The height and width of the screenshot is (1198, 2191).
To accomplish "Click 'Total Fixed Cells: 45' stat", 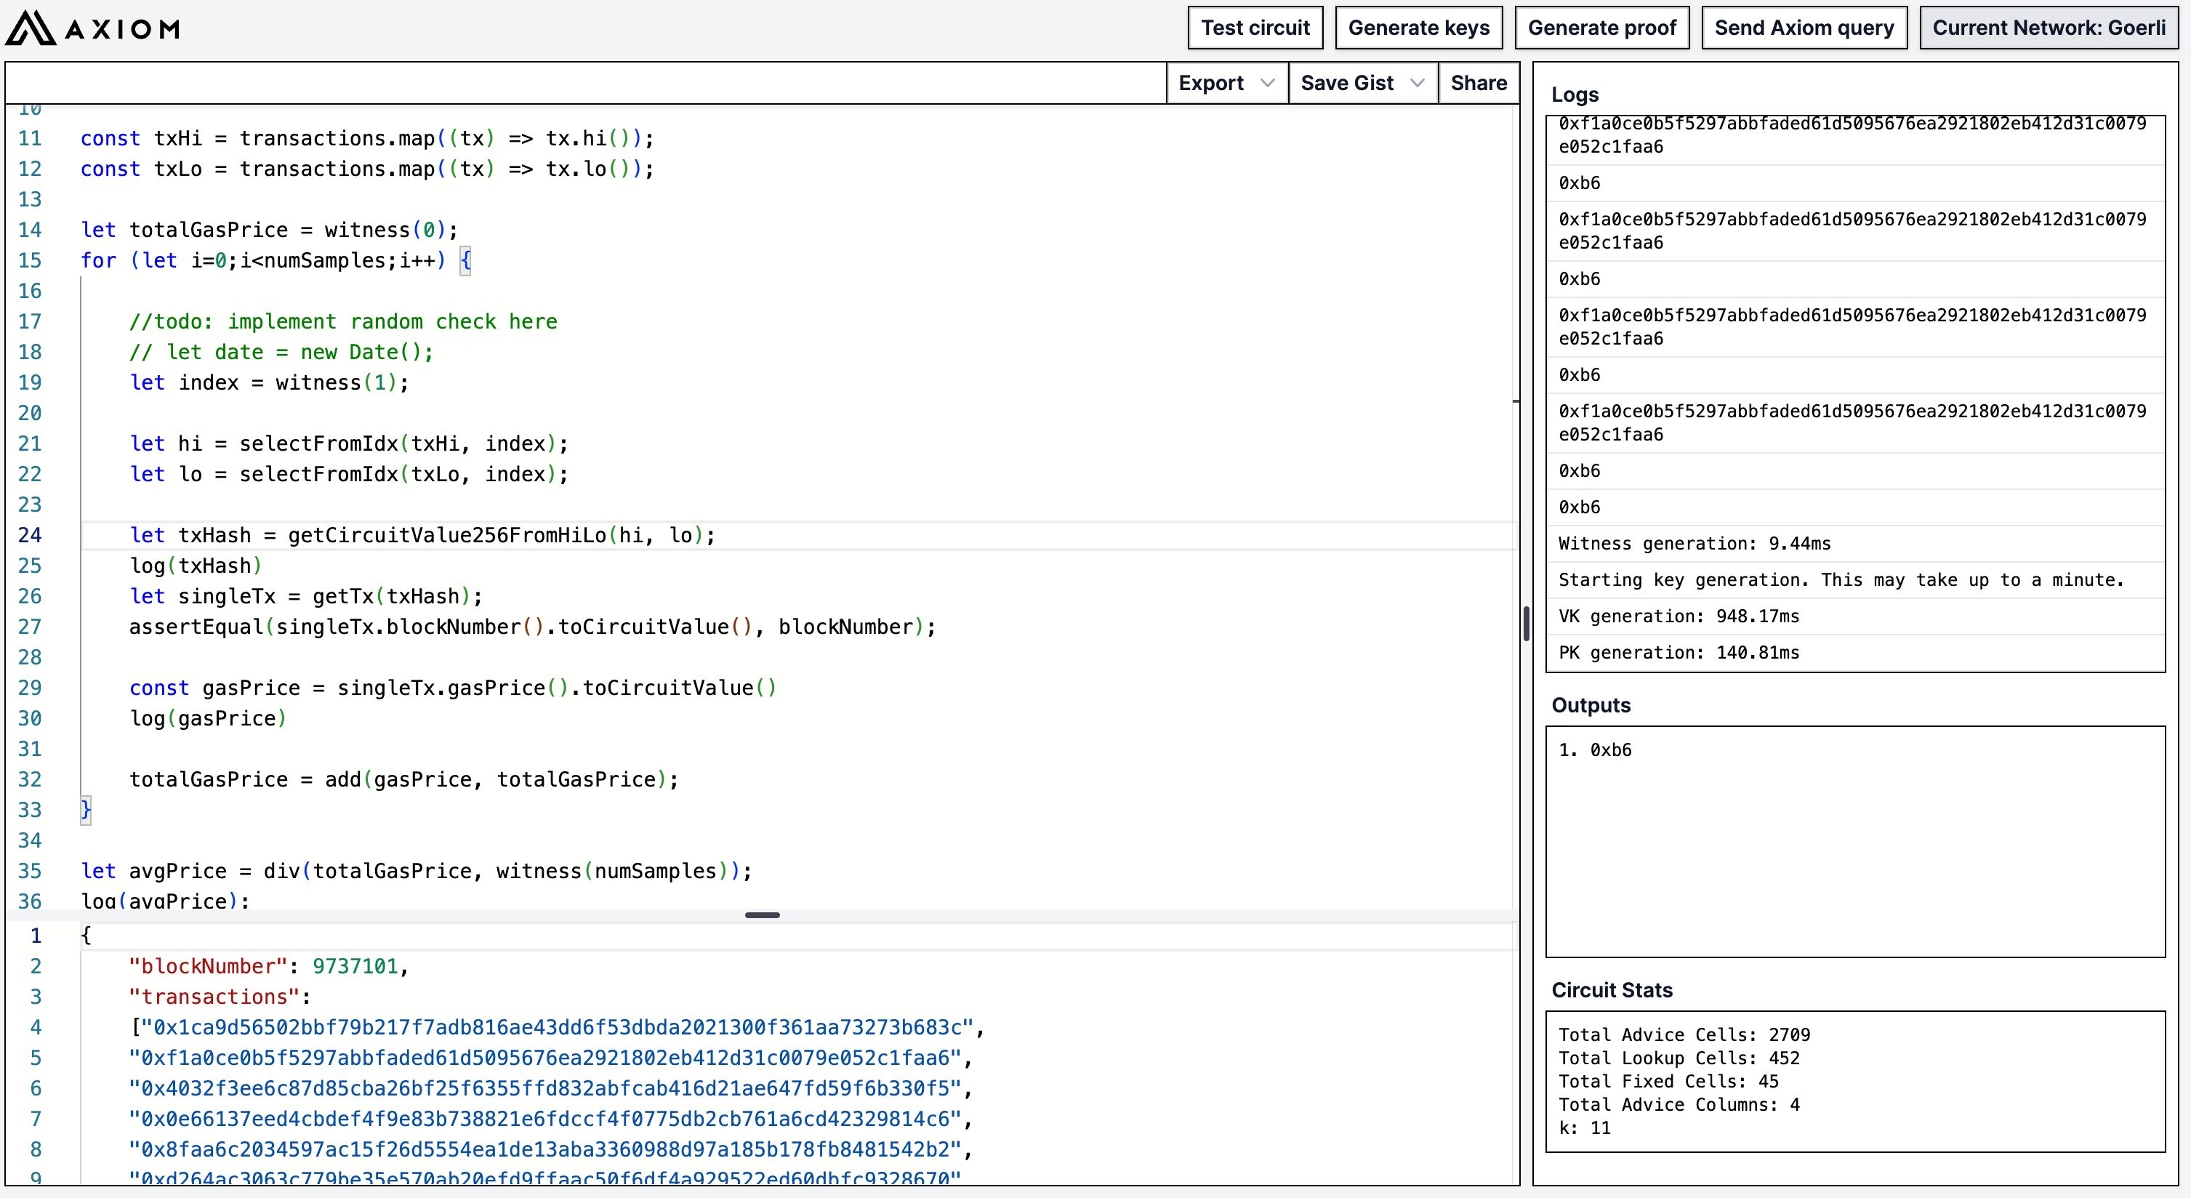I will [1668, 1082].
